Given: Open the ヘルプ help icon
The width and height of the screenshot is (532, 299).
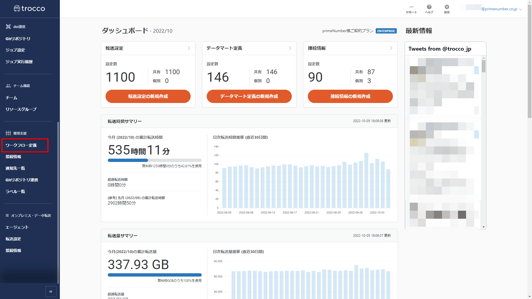Looking at the screenshot, I should point(429,9).
